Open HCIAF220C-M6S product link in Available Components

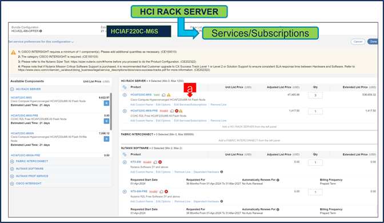click(21, 98)
